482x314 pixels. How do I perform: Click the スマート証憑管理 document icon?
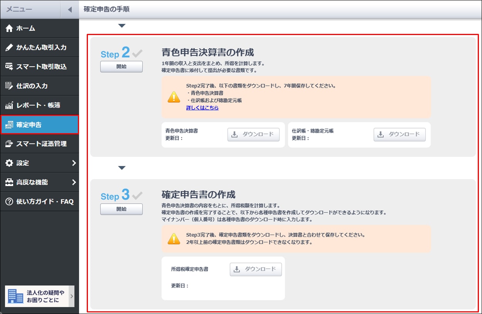click(x=9, y=144)
